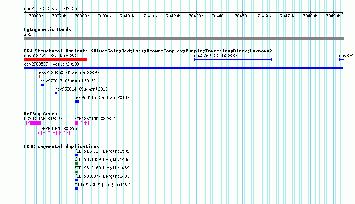
Task: Select text %ID:91.3591|Length:1192
Action: (x=102, y=185)
